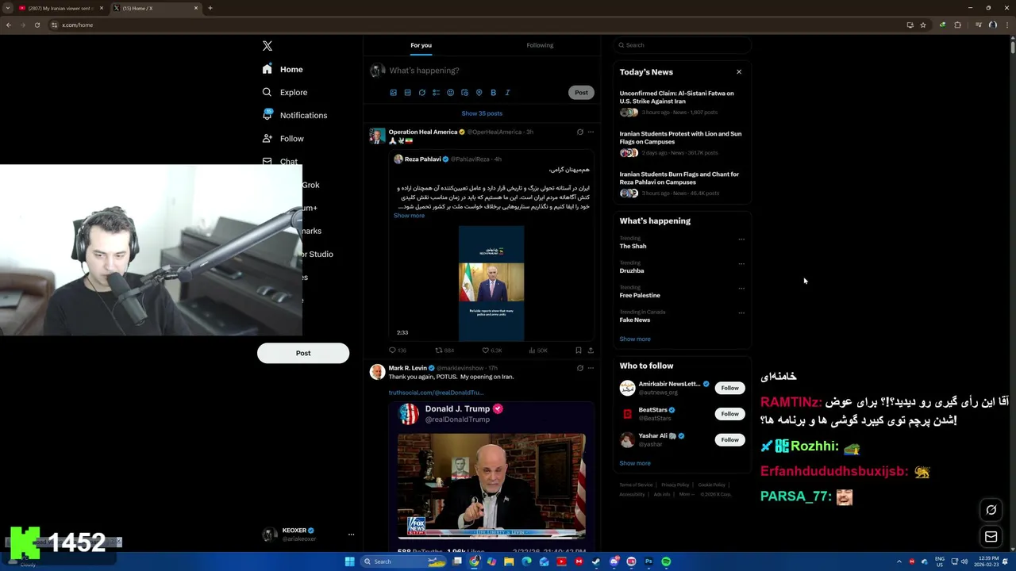Image resolution: width=1016 pixels, height=571 pixels.
Task: Expand Reza Pahlavi quote with Show more
Action: pyautogui.click(x=409, y=216)
